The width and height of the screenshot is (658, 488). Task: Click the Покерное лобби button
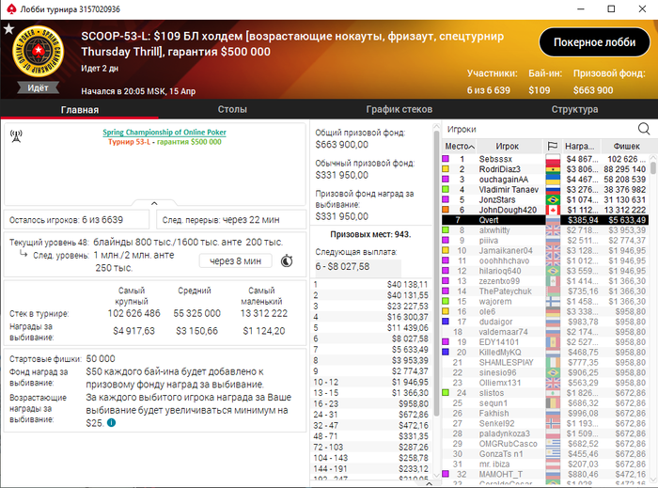pyautogui.click(x=594, y=42)
